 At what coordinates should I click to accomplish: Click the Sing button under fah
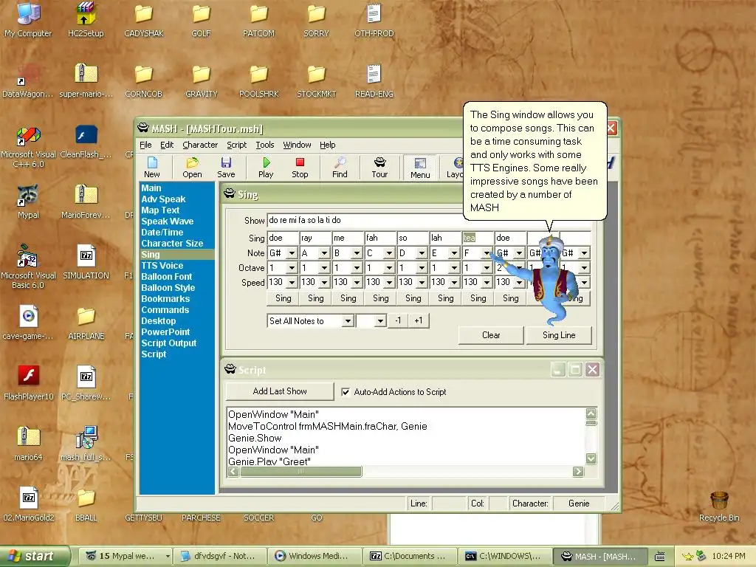point(380,298)
